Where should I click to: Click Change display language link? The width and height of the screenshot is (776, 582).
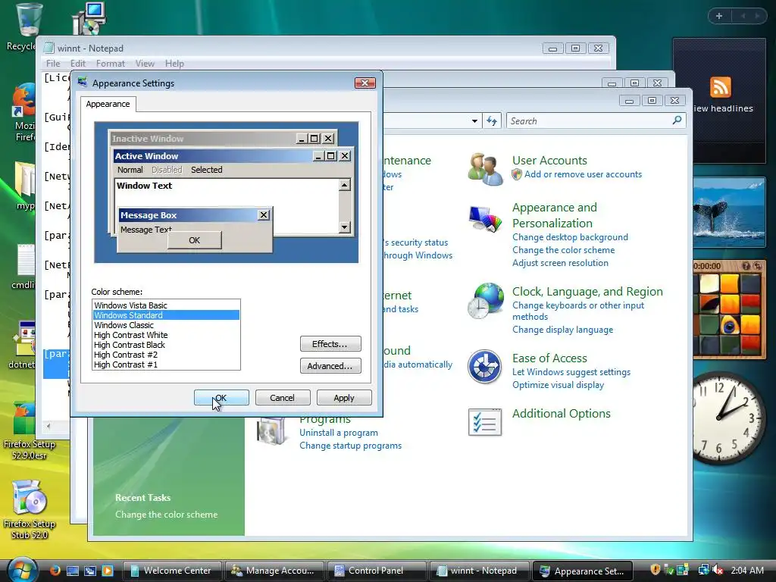[x=563, y=330]
